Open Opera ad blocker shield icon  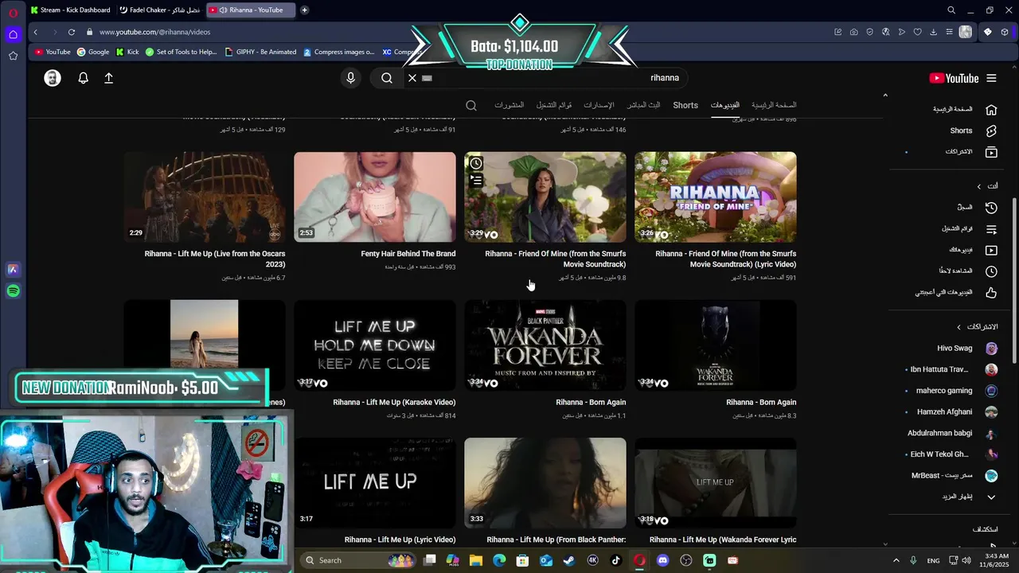869,32
